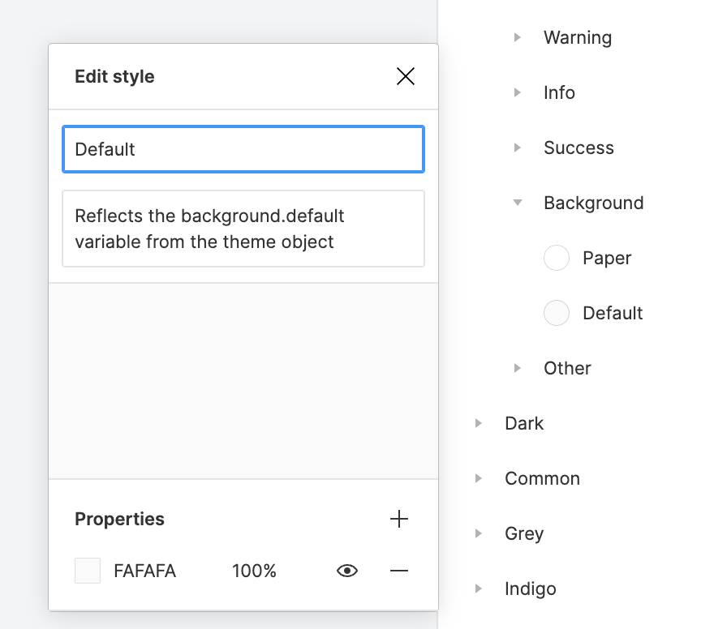Click the plus icon to add a property
The height and width of the screenshot is (629, 714).
pyautogui.click(x=398, y=519)
